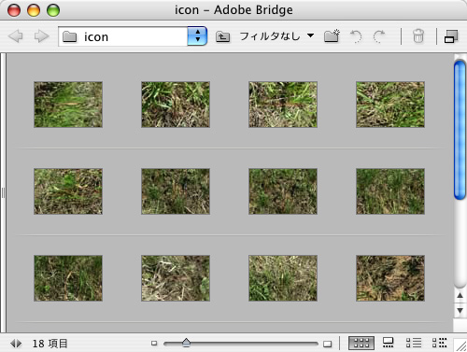Screen dimensions: 467x352
Task: Toggle thumbnails view
Action: [x=361, y=343]
